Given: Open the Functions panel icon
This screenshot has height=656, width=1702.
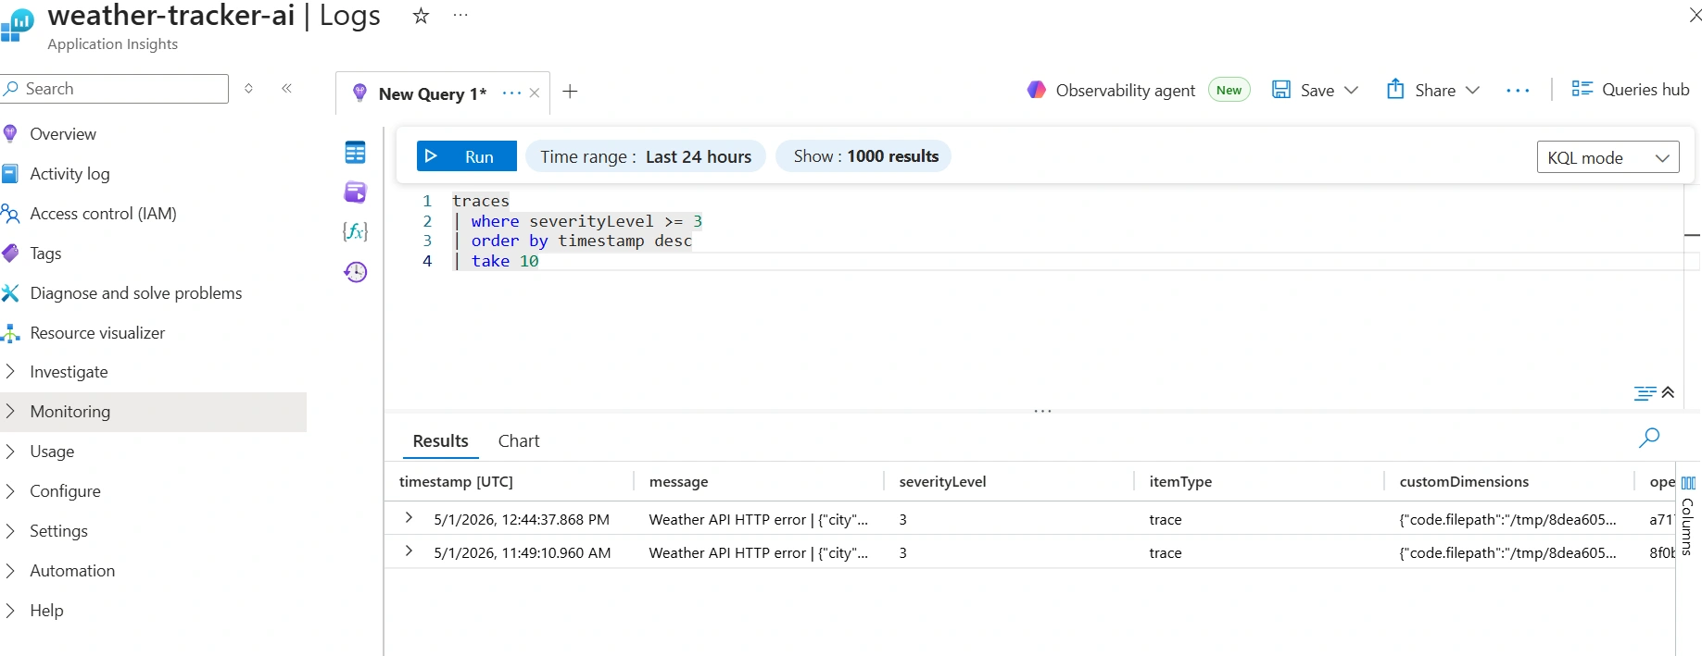Looking at the screenshot, I should pyautogui.click(x=355, y=231).
